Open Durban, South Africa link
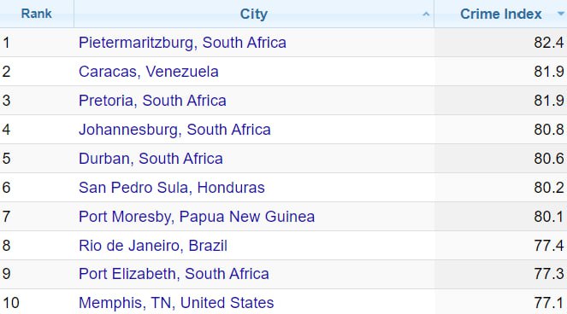567x314 pixels. [x=151, y=159]
